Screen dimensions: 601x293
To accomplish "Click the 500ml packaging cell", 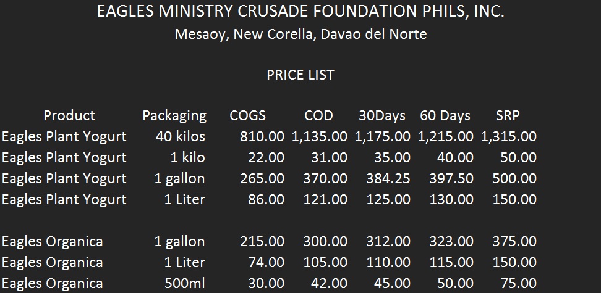I will [x=185, y=283].
